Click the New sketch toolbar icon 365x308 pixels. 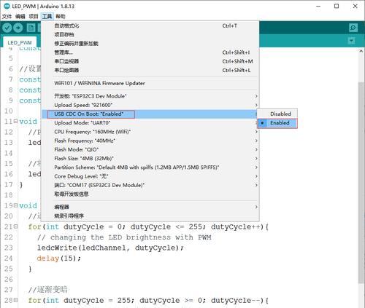point(31,28)
